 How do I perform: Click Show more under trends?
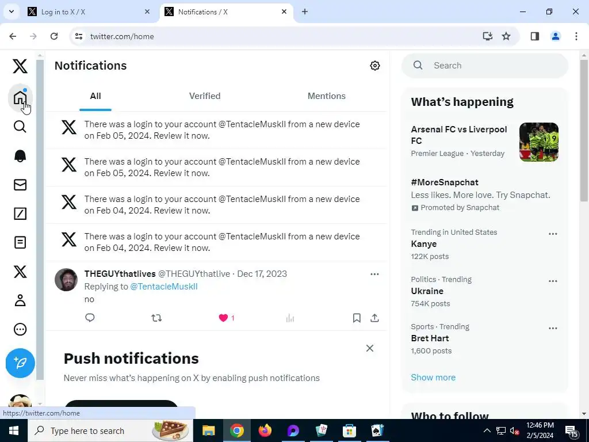433,378
